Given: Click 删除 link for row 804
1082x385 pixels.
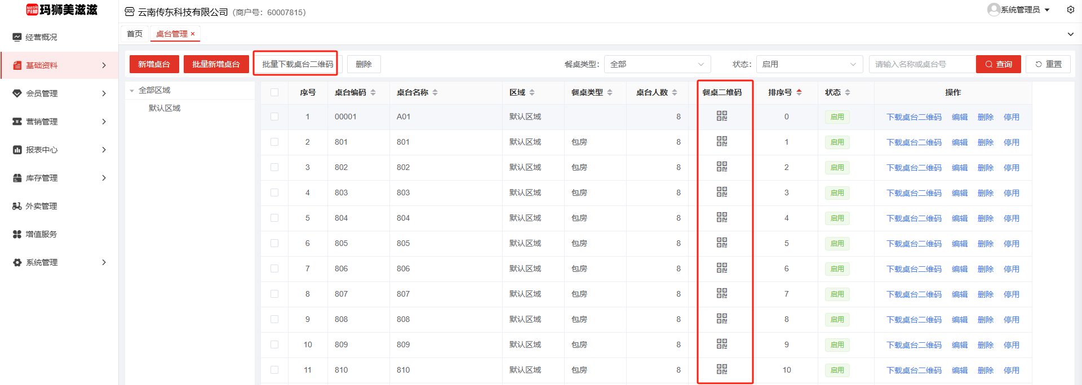Looking at the screenshot, I should pos(986,218).
